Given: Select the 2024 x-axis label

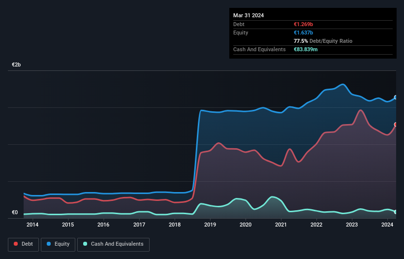Looking at the screenshot, I should tap(387, 225).
